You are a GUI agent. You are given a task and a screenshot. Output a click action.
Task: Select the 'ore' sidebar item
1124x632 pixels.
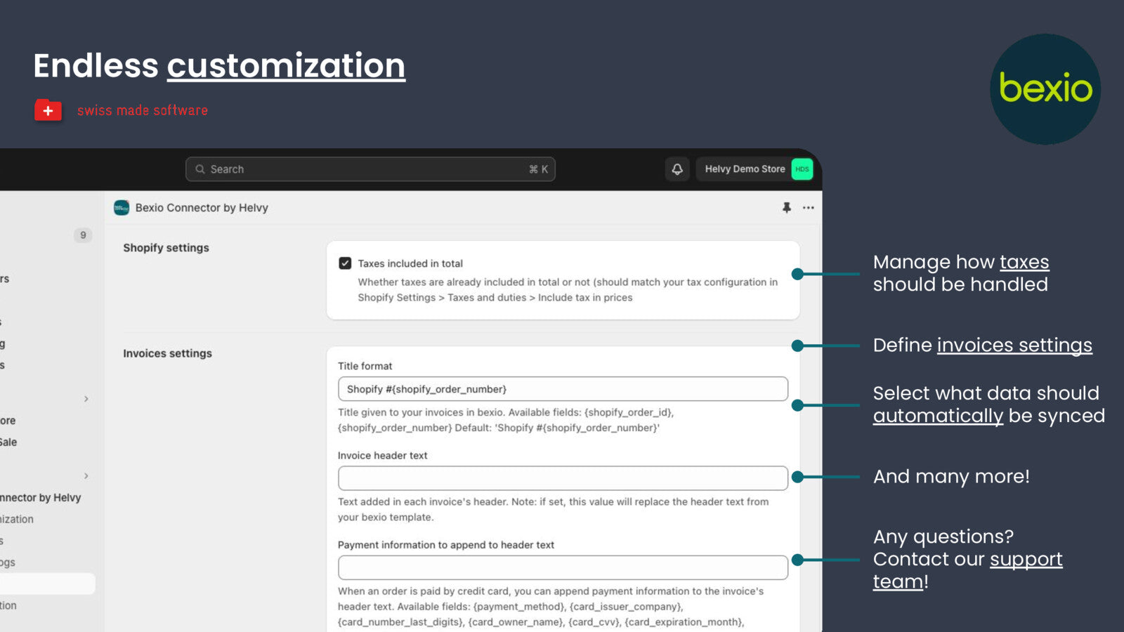point(8,421)
